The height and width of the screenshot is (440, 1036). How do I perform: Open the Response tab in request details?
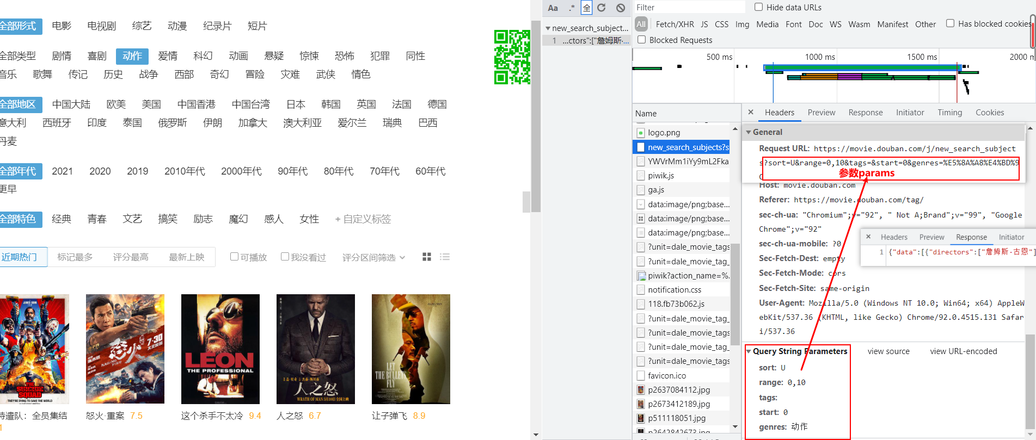(866, 113)
